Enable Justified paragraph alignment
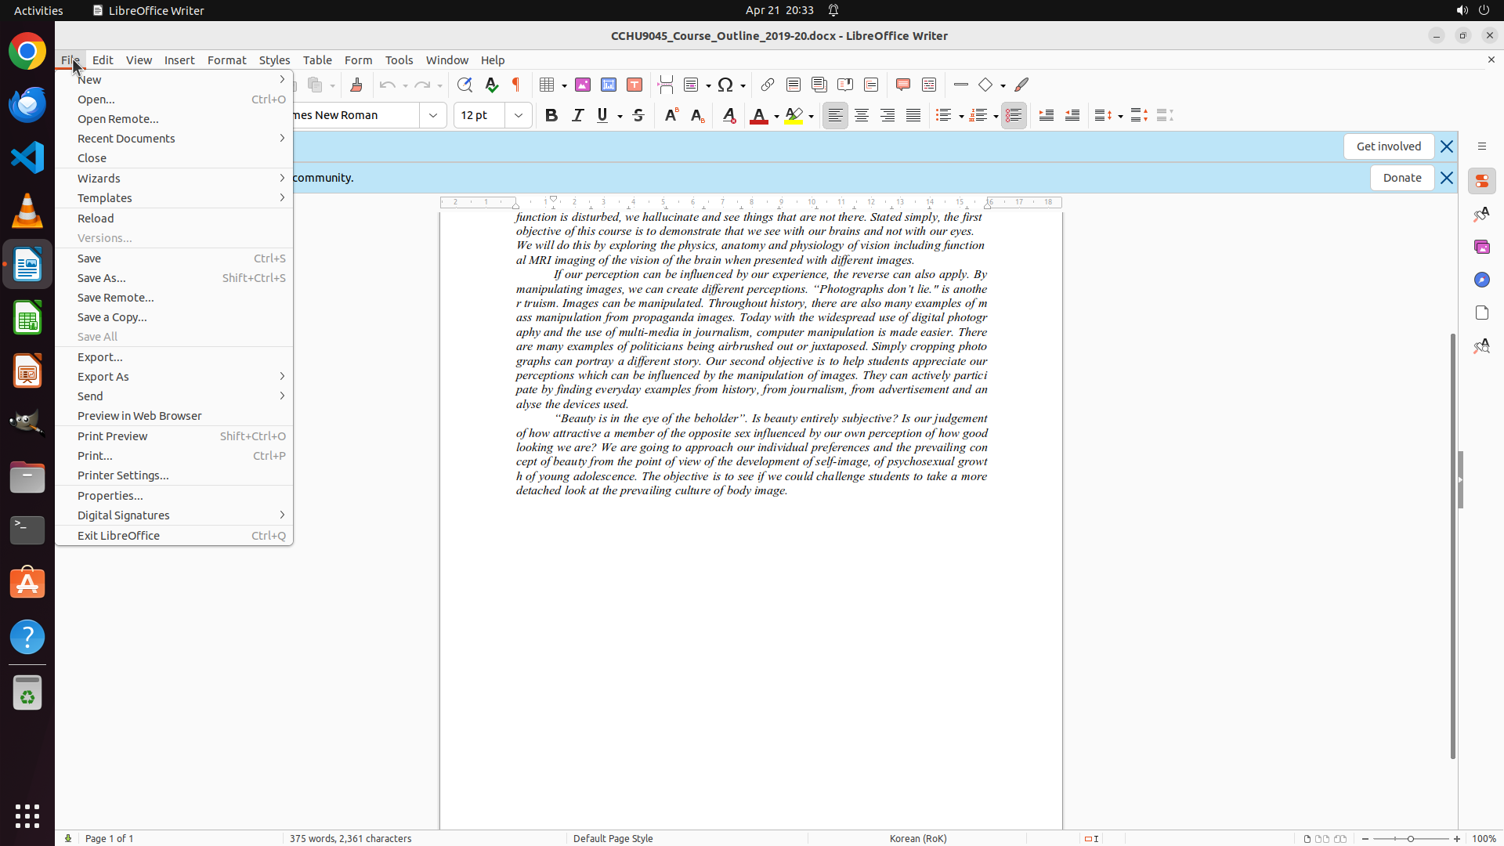 (913, 115)
